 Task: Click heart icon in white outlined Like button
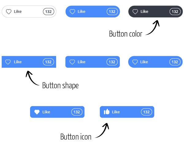click(x=9, y=12)
